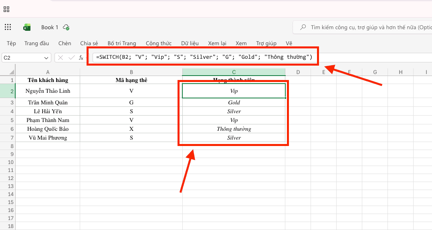Select cell Nguyễn Thảo Linh
The image size is (432, 230).
coord(48,91)
